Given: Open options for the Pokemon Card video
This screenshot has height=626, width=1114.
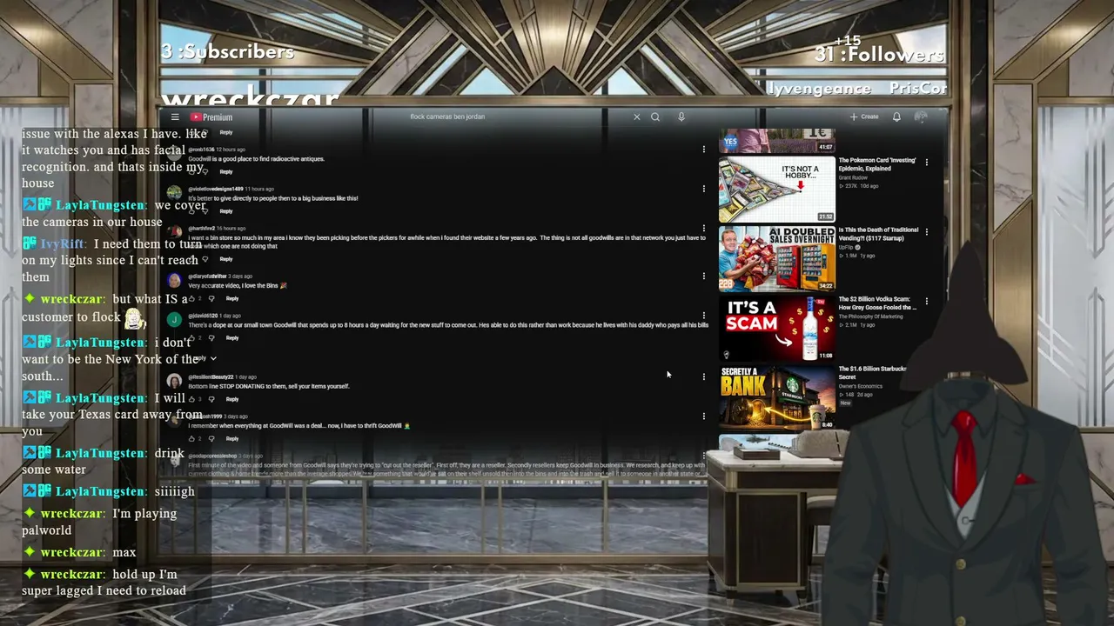Looking at the screenshot, I should point(926,163).
